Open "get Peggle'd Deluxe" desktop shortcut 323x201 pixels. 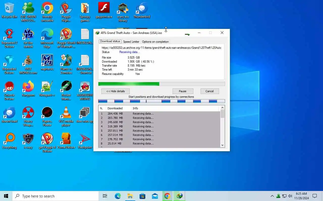pos(47,143)
